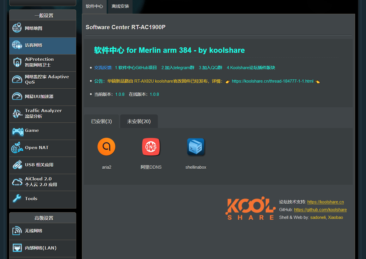Image resolution: width=366 pixels, height=259 pixels.
Task: Open 内部网络(LAN) settings item
Action: pos(43,248)
